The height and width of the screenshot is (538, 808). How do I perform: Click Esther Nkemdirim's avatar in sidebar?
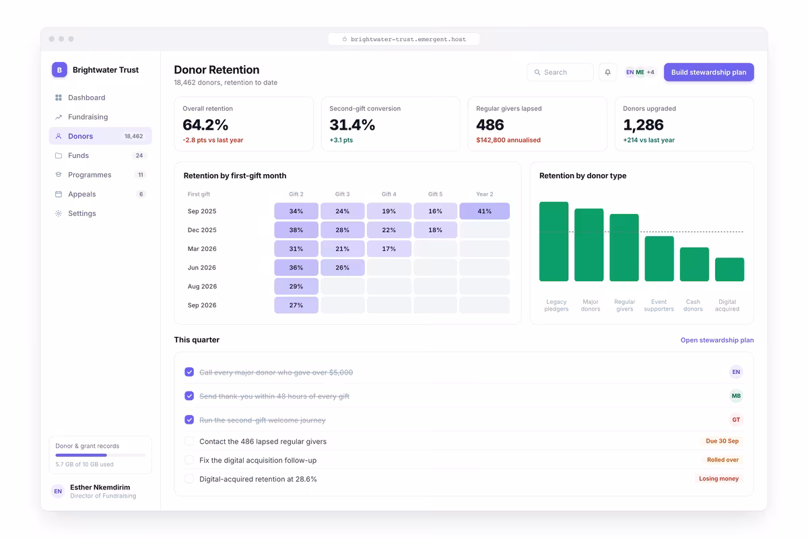(x=58, y=492)
